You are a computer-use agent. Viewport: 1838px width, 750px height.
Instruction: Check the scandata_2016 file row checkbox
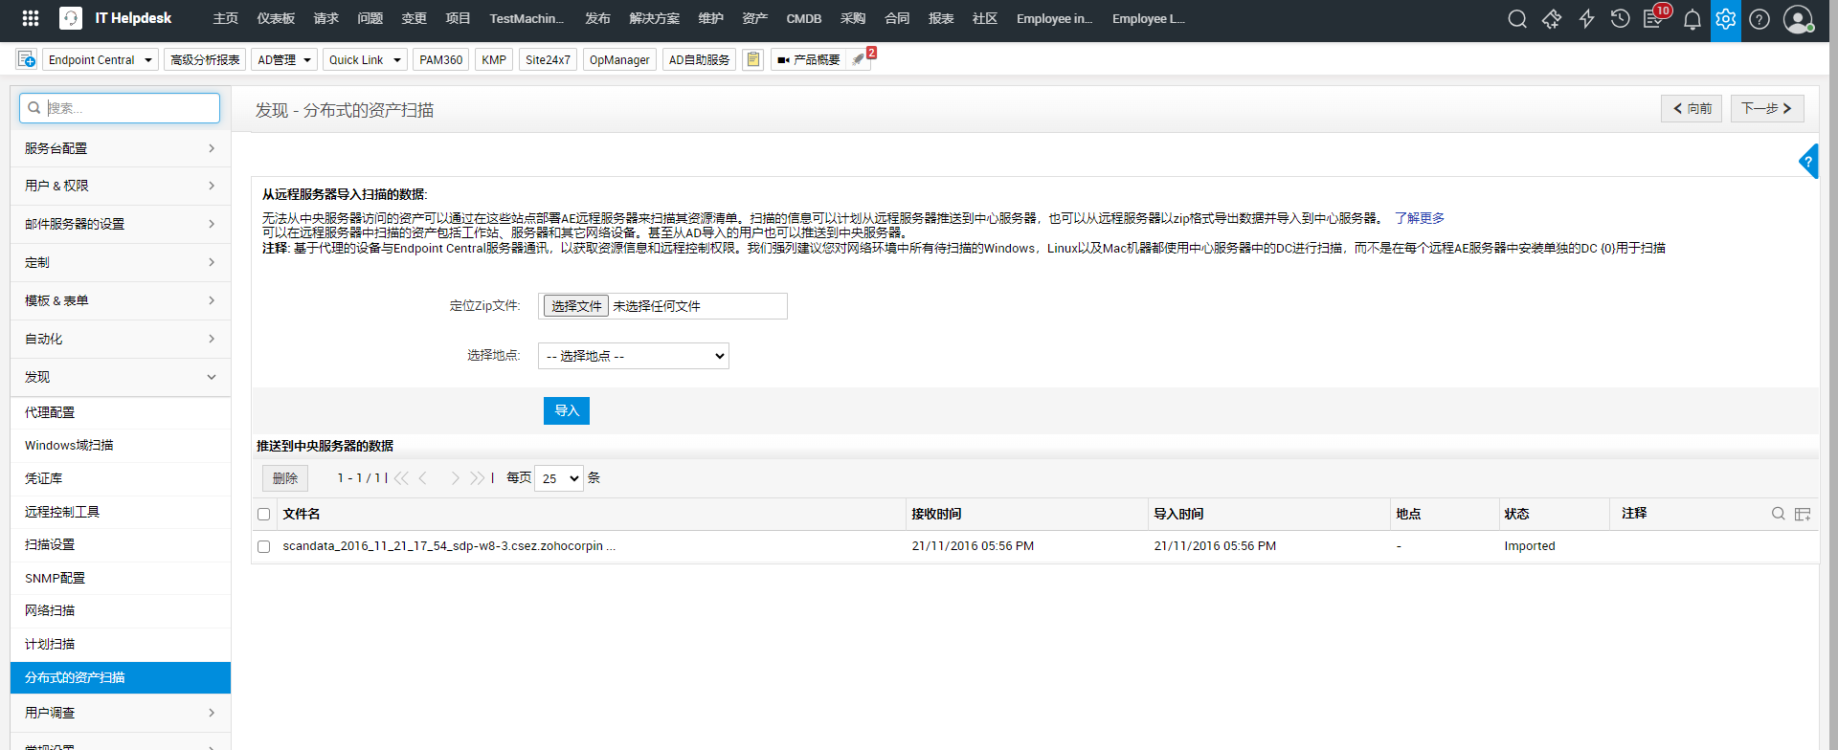coord(264,547)
